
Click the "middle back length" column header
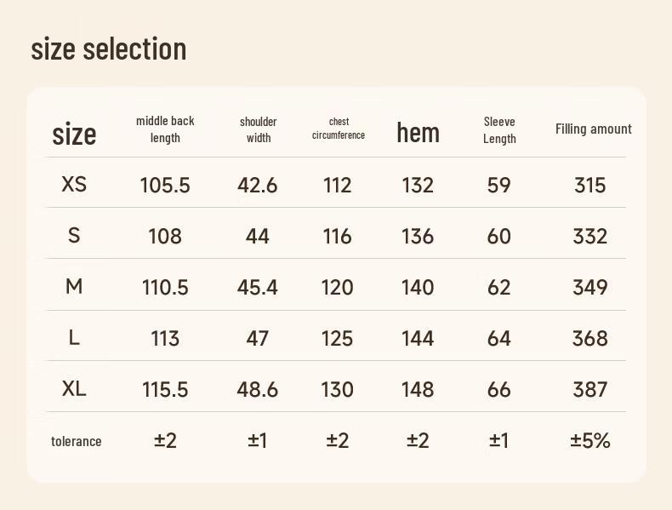(x=165, y=129)
